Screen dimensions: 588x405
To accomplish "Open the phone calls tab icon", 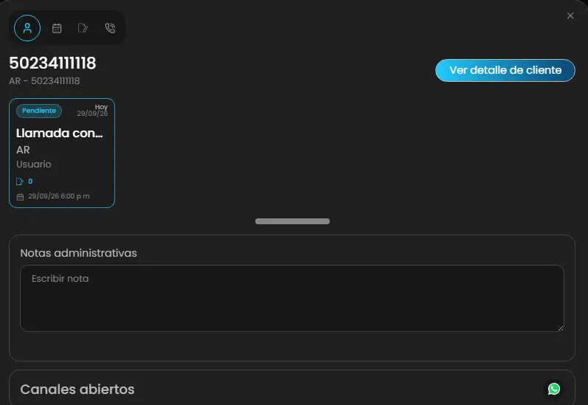I will tap(110, 28).
